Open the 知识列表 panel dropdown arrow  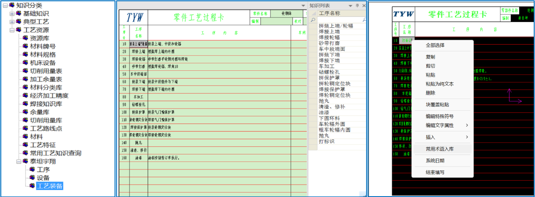[350, 5]
